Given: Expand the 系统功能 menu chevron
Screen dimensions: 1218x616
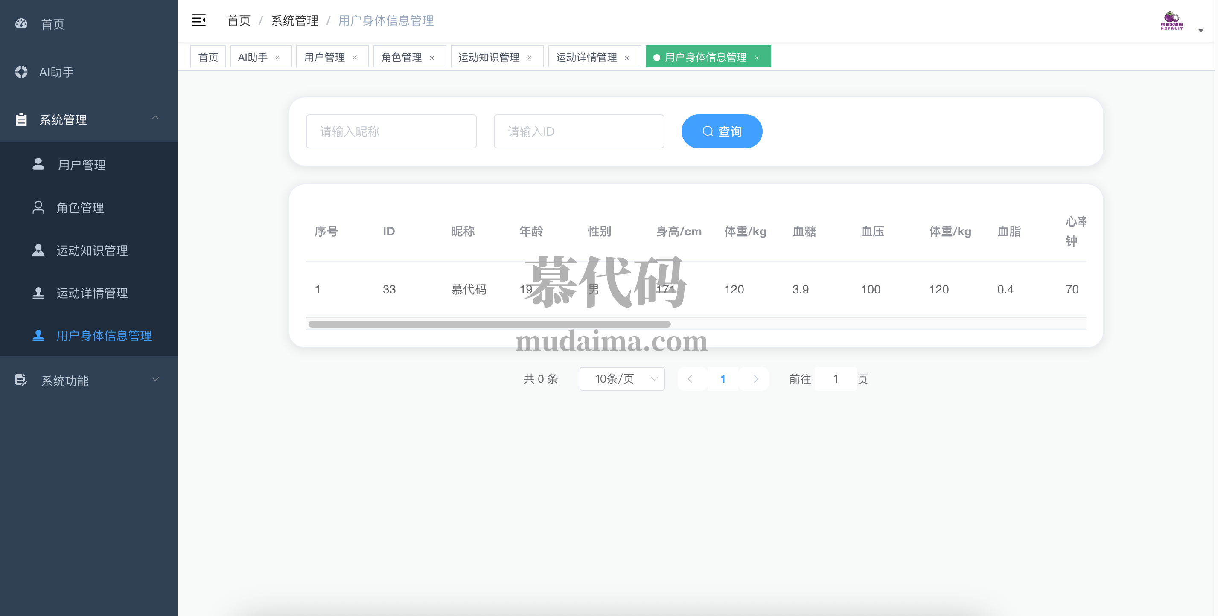Looking at the screenshot, I should pos(155,379).
